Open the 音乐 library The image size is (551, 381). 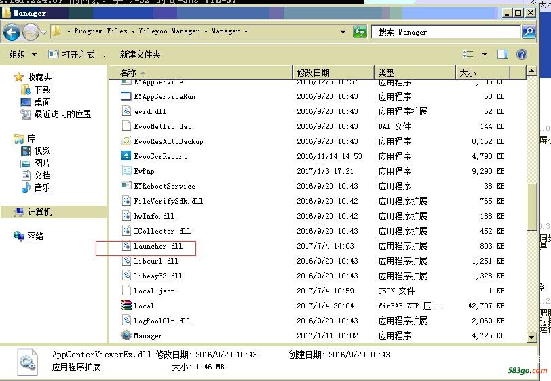pos(42,187)
